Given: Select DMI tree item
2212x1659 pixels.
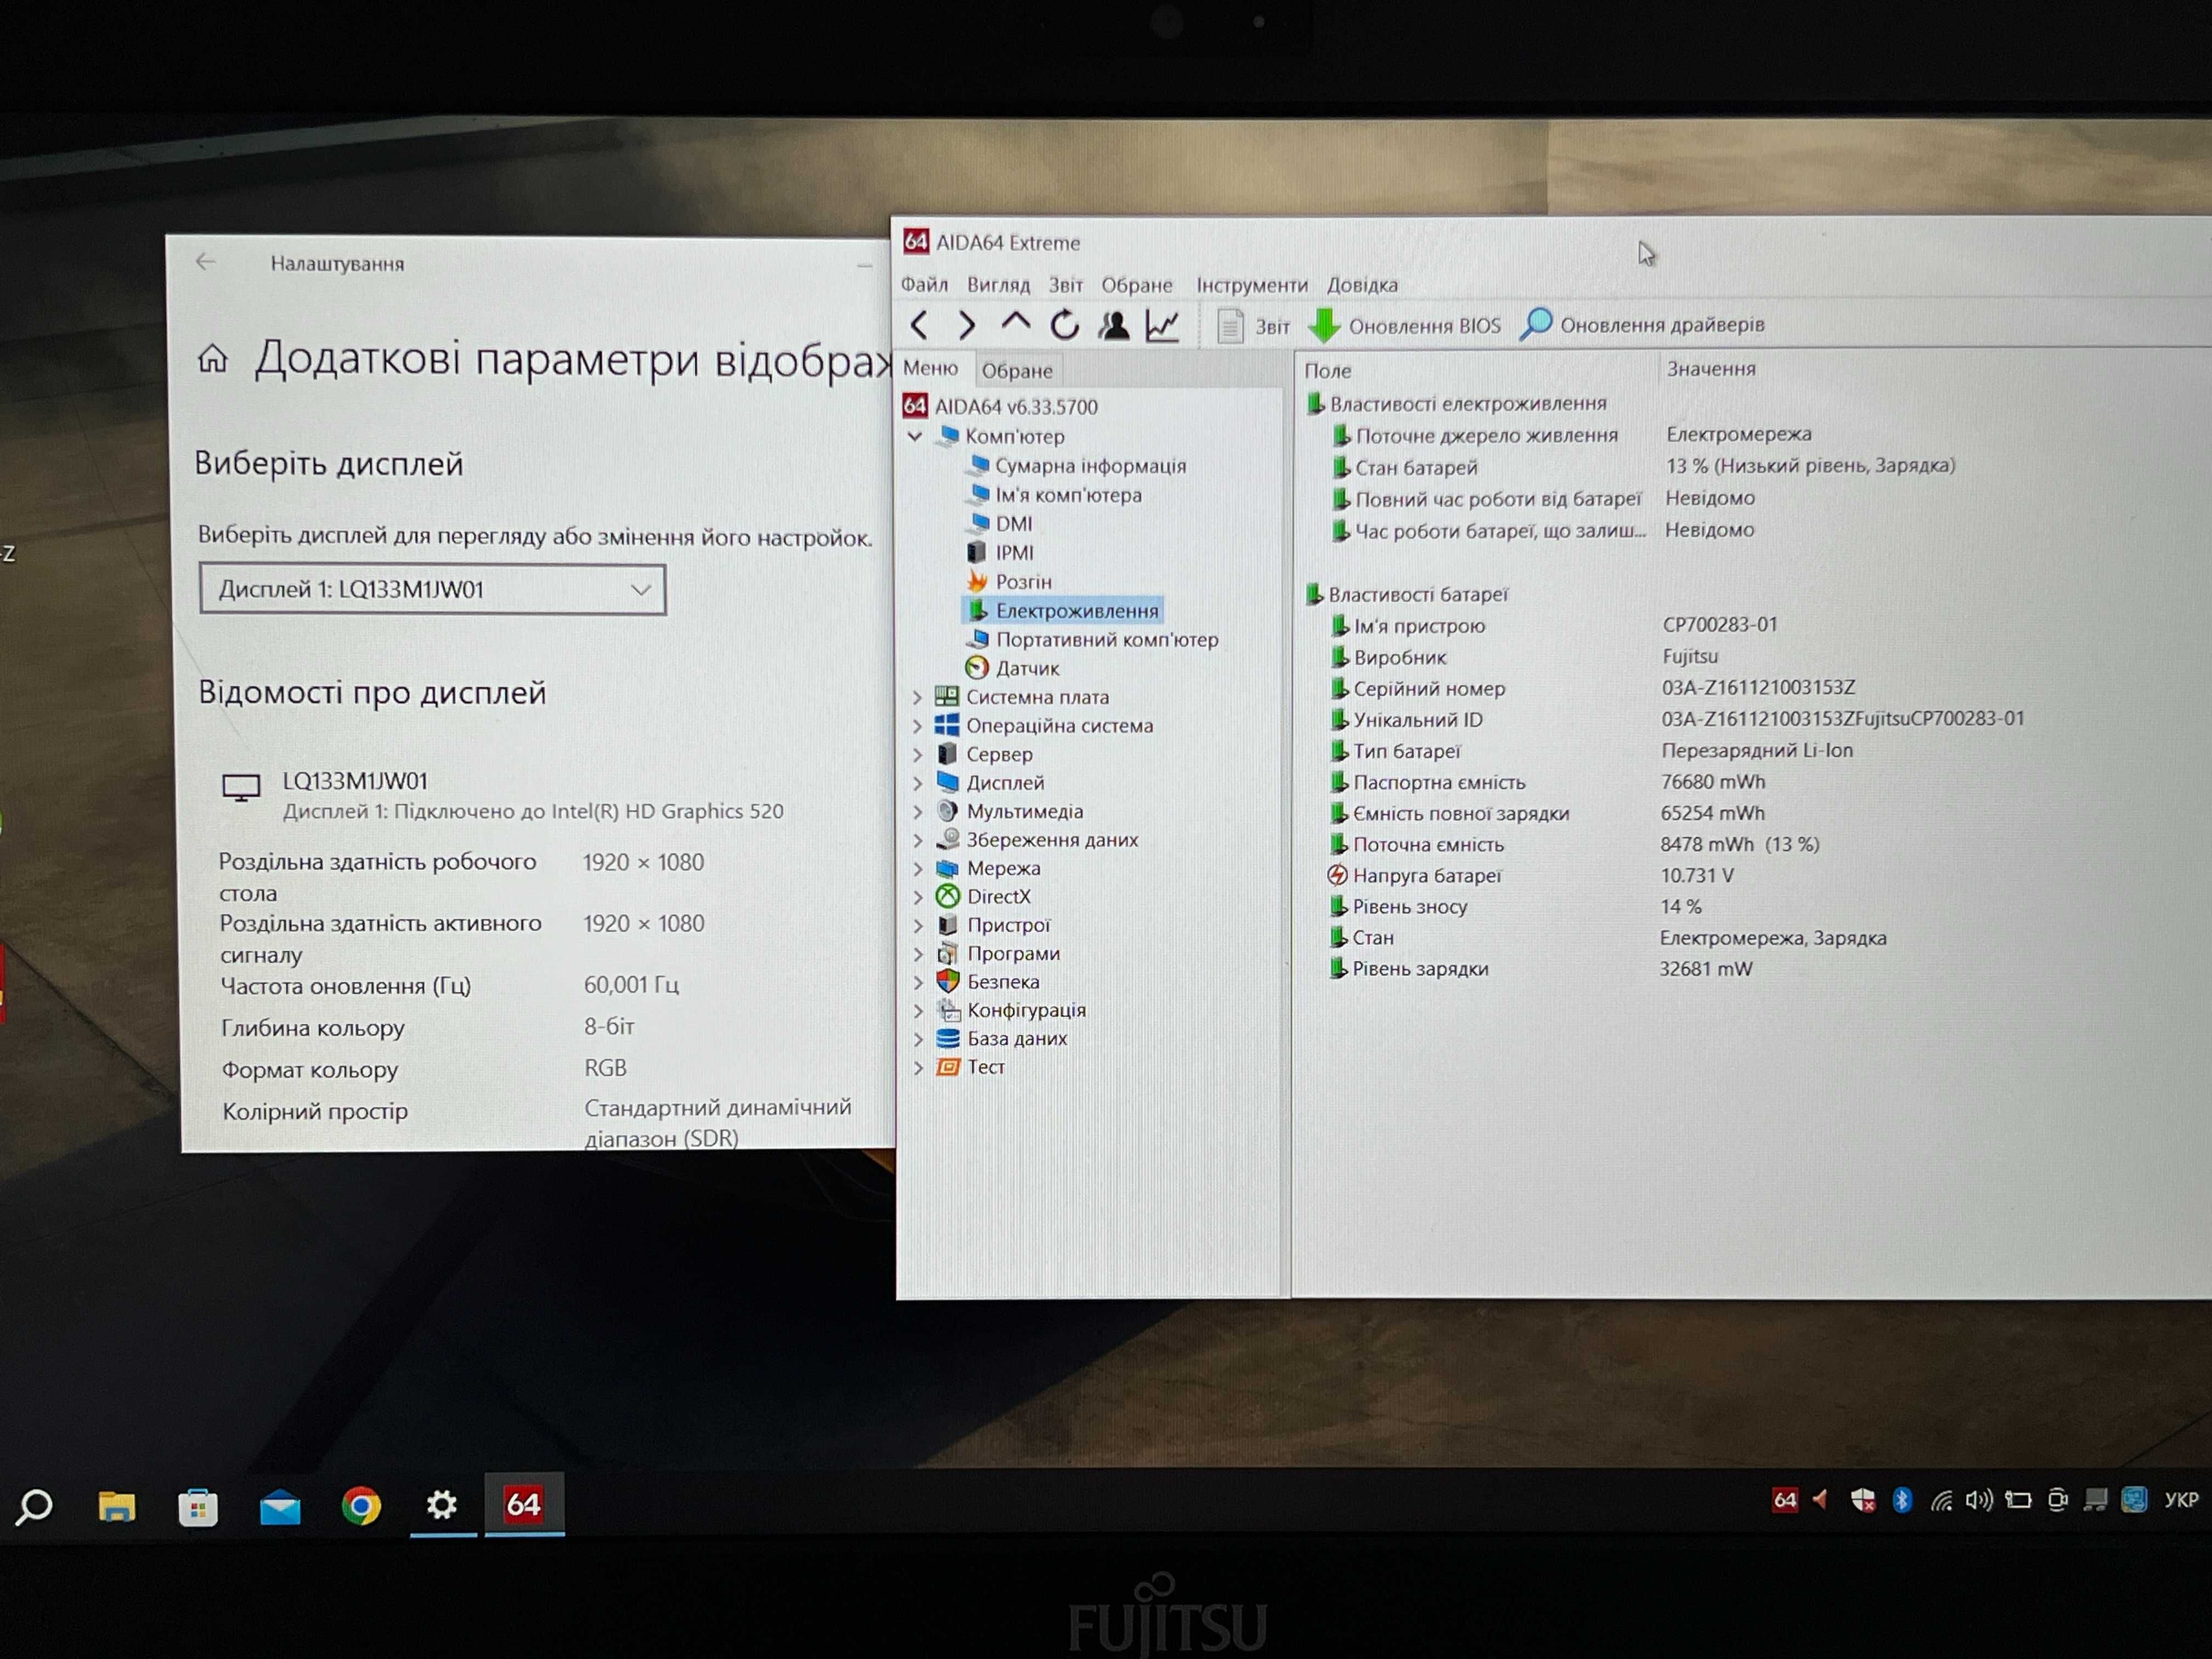Looking at the screenshot, I should [1000, 523].
